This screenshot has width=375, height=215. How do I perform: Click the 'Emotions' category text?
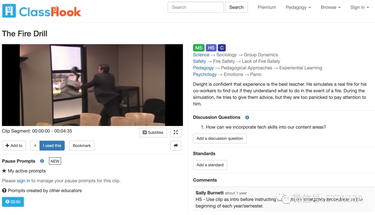[233, 74]
